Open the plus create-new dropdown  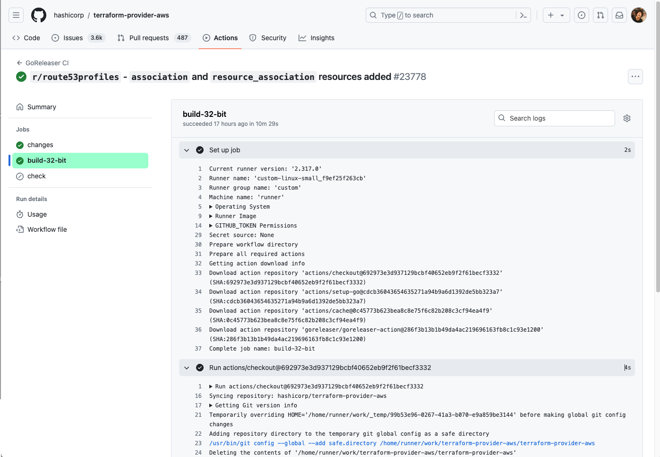tap(556, 15)
